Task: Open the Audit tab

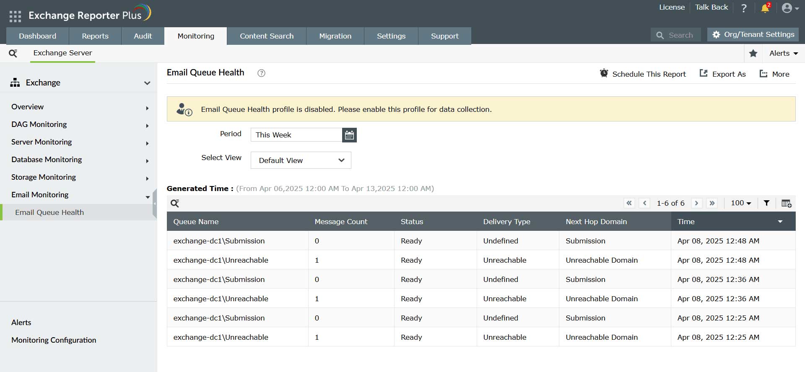Action: click(x=143, y=36)
